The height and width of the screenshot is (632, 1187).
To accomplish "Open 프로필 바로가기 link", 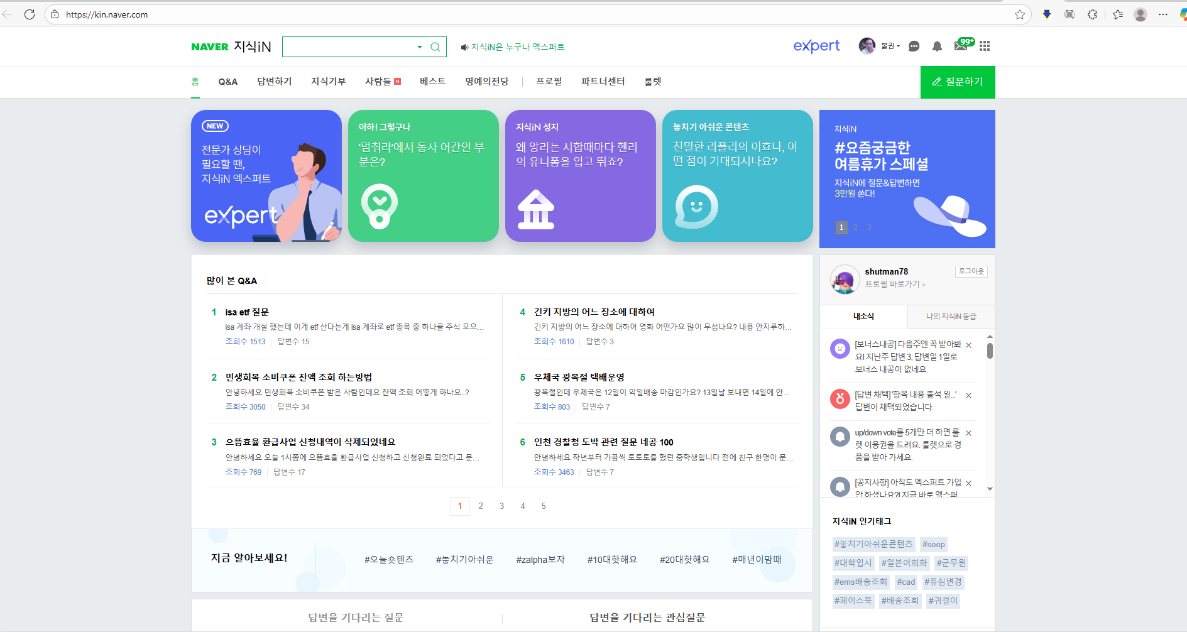I will (895, 284).
